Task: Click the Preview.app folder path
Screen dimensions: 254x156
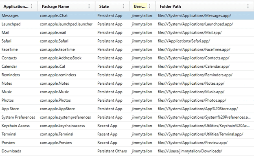Action: [193, 143]
